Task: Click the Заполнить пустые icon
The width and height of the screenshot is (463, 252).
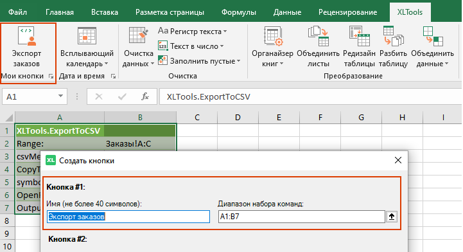Action: [x=162, y=60]
